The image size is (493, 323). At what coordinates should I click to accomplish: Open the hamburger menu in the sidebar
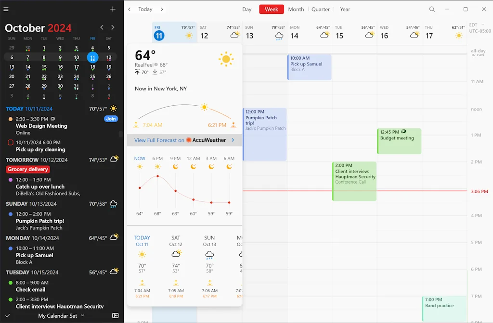pos(6,9)
